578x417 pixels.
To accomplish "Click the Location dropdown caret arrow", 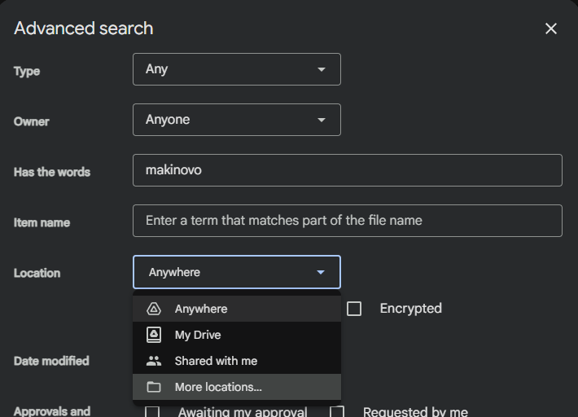I will point(321,273).
